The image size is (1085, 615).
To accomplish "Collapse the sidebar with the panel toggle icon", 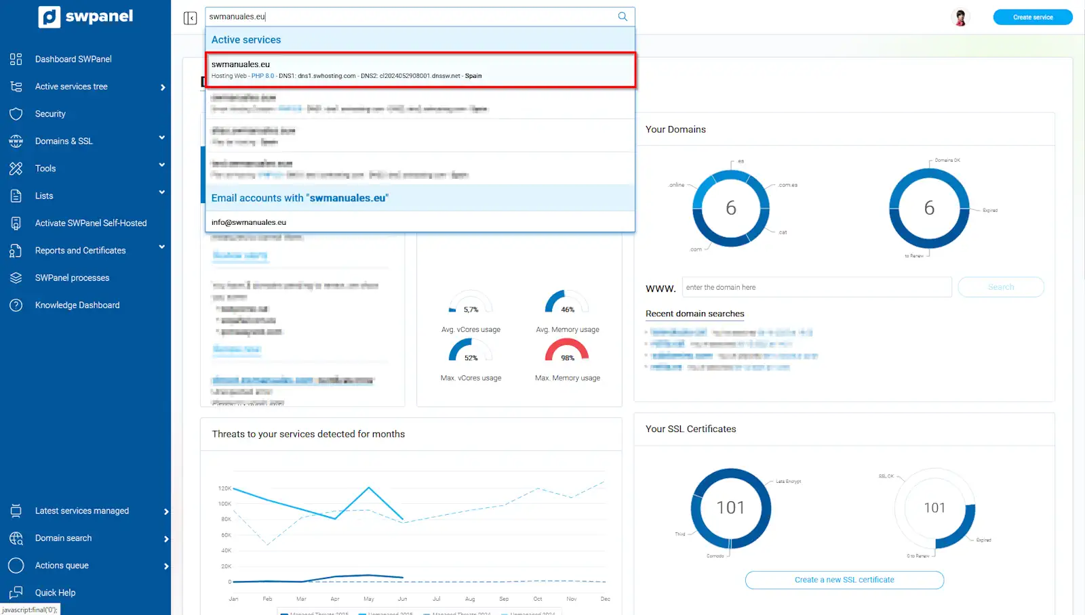I will (x=190, y=18).
